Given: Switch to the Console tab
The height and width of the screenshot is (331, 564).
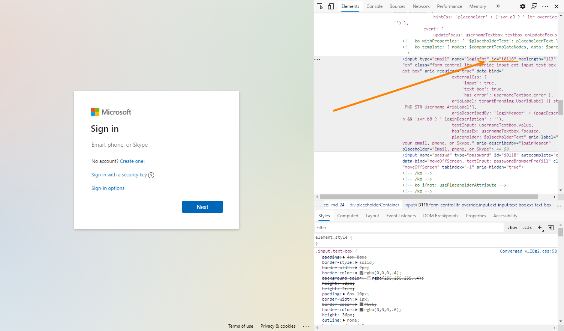Looking at the screenshot, I should pyautogui.click(x=374, y=6).
